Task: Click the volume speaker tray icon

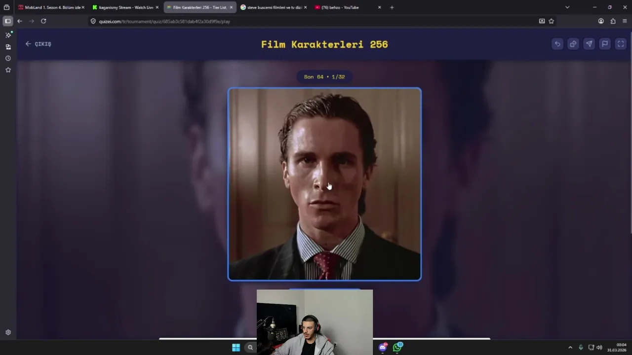Action: [599, 348]
